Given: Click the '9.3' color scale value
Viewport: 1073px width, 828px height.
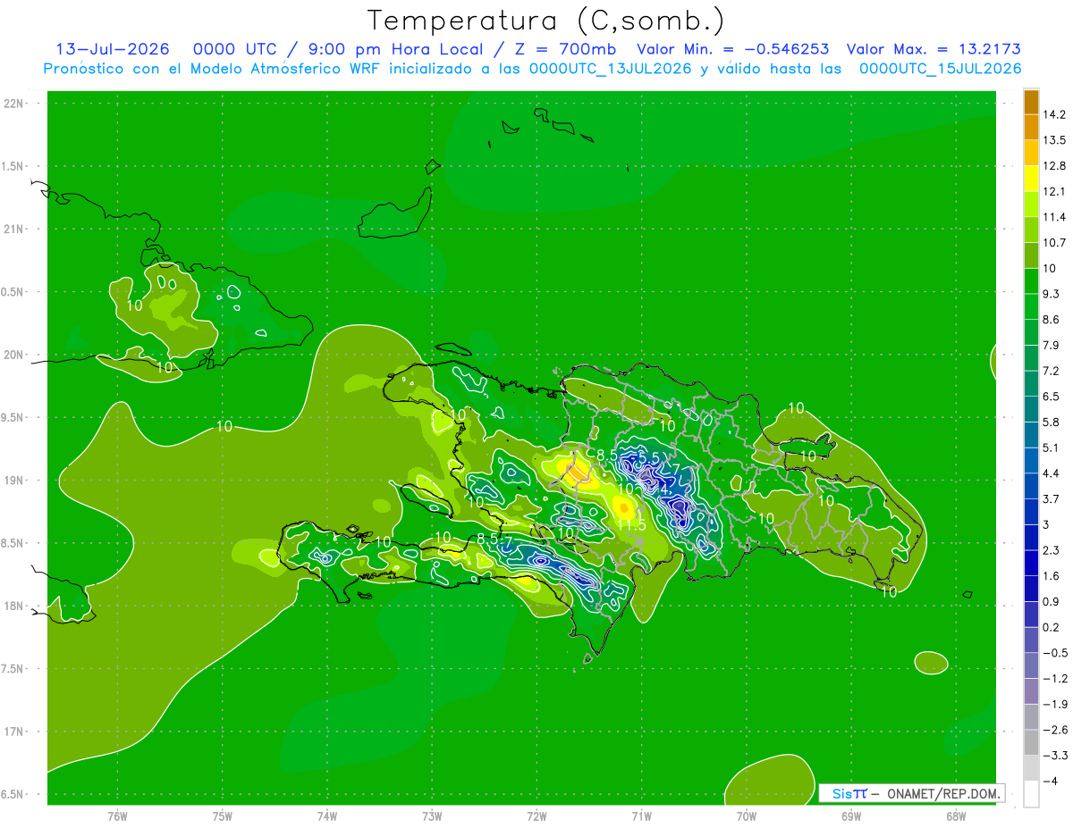Looking at the screenshot, I should tap(1051, 294).
